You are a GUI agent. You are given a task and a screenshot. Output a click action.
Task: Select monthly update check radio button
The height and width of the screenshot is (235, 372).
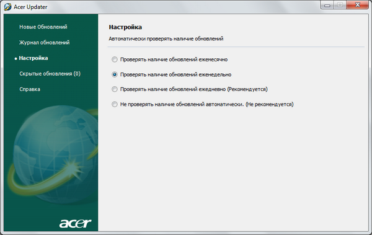point(115,60)
